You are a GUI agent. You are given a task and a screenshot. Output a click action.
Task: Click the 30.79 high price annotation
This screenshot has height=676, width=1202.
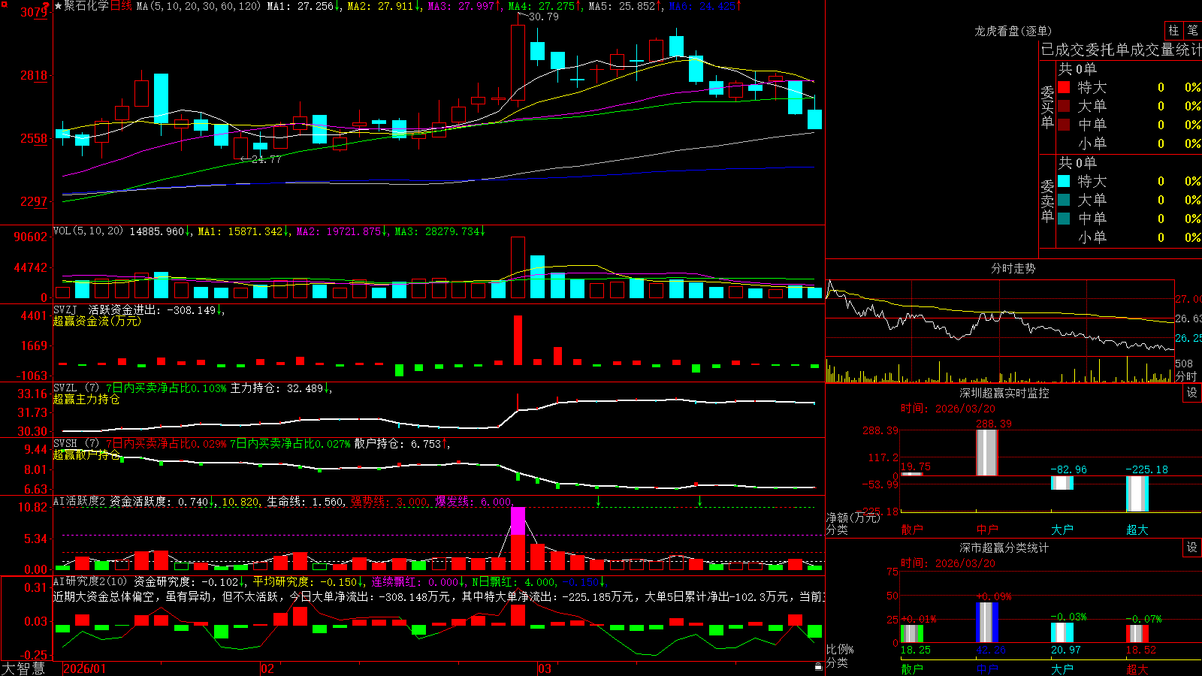[x=544, y=17]
